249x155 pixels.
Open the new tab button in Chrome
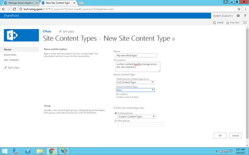pyautogui.click(x=81, y=3)
